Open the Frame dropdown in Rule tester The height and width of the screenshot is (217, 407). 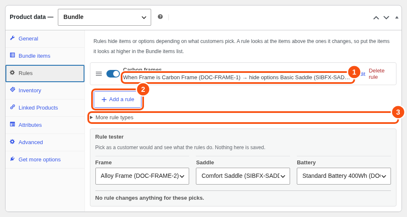click(142, 176)
